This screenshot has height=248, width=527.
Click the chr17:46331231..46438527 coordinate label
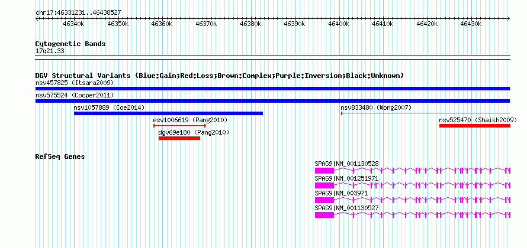[x=78, y=13]
